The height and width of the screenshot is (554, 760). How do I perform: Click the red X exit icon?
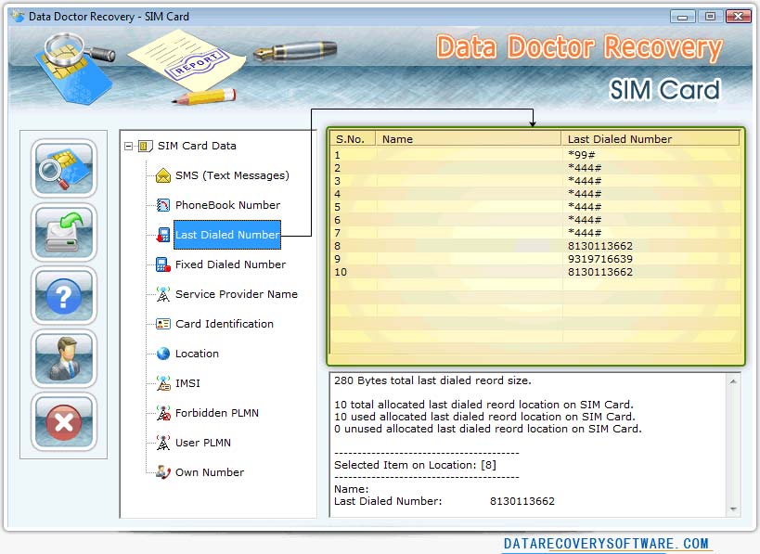pos(63,422)
